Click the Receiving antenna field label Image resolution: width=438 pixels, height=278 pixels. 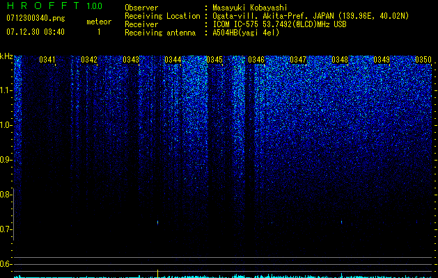pos(160,33)
